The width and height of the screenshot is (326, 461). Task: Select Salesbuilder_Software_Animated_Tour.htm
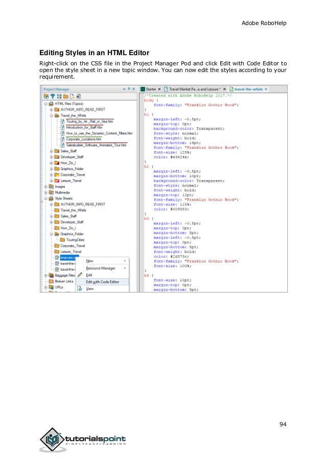[96, 145]
